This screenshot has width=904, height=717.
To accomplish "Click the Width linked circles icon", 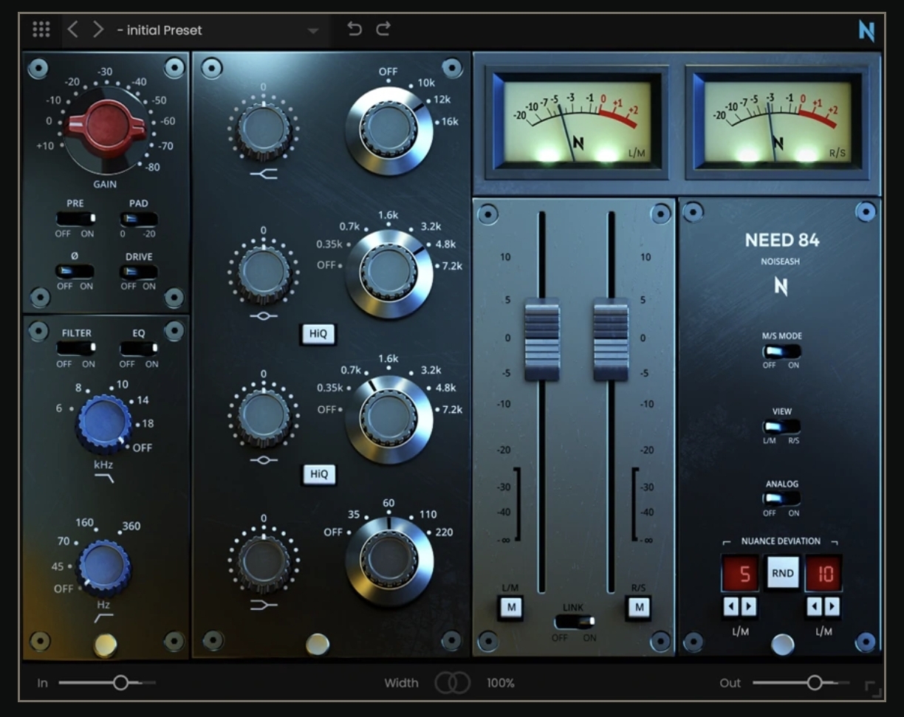I will coord(452,683).
